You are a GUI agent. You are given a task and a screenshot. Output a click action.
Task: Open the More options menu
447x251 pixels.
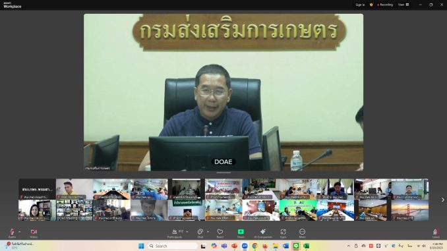click(x=302, y=233)
